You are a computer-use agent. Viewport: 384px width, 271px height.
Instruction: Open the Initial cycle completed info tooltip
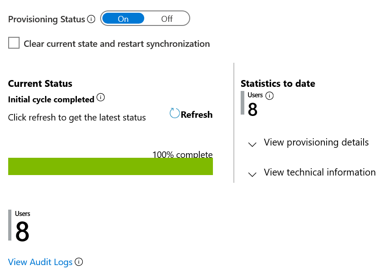point(101,97)
